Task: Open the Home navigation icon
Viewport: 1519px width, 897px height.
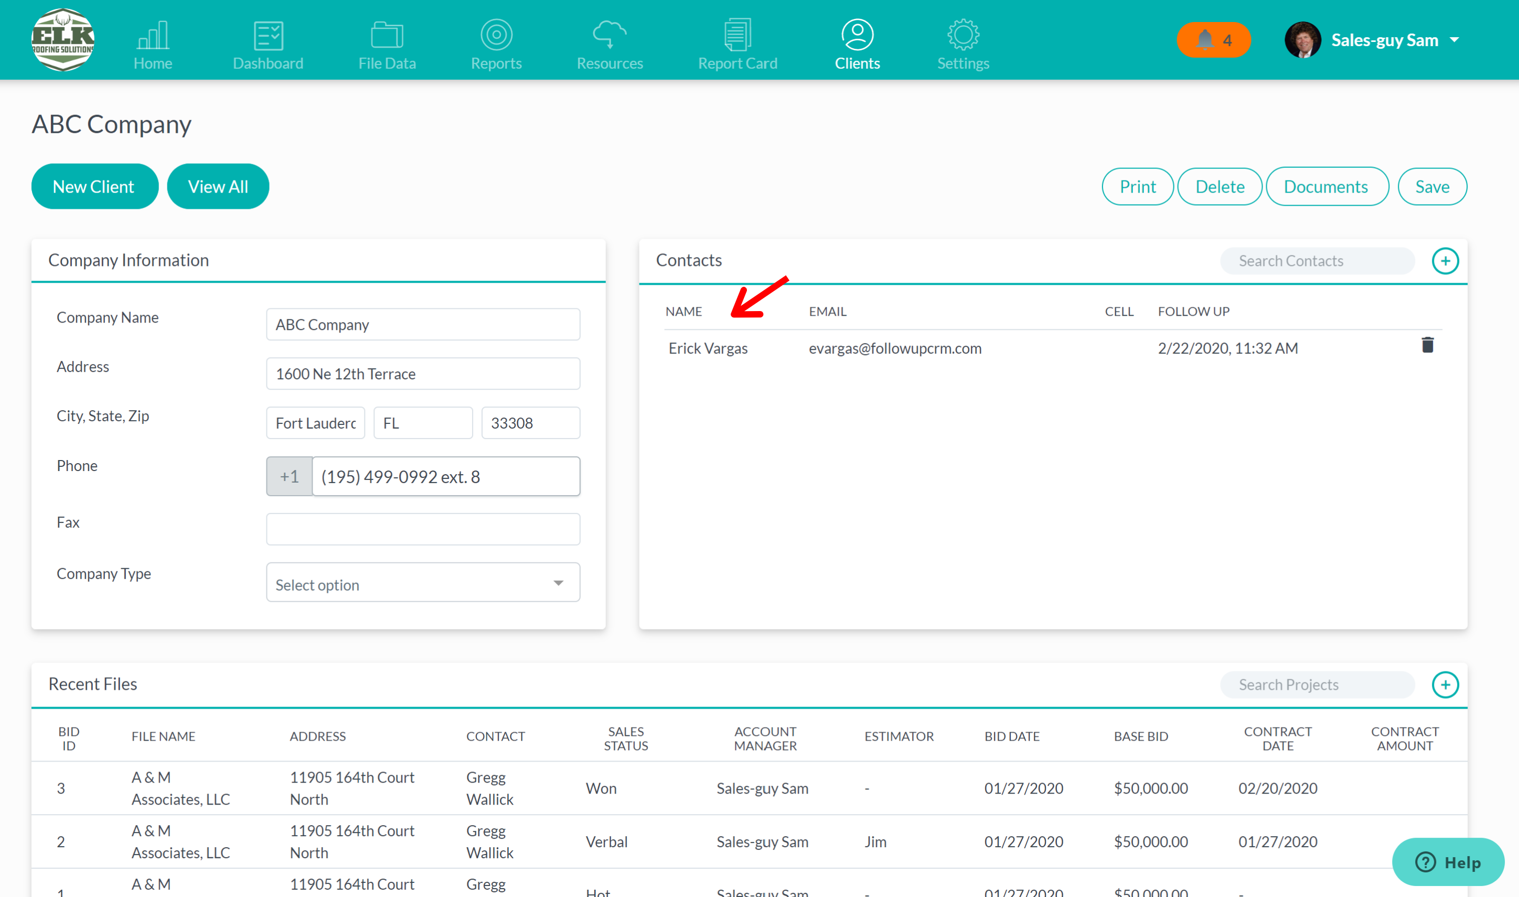Action: tap(153, 44)
